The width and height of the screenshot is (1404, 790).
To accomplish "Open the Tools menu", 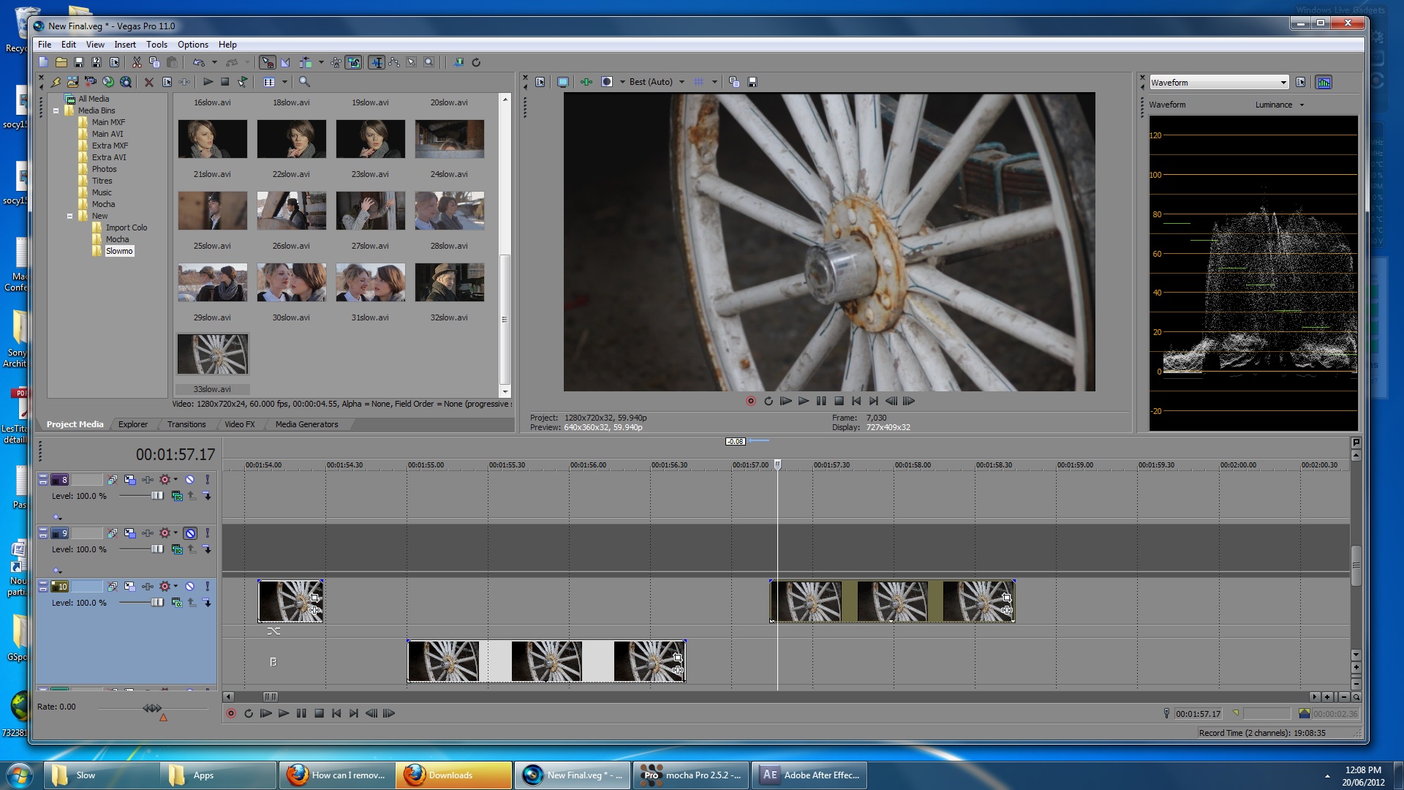I will (x=156, y=45).
